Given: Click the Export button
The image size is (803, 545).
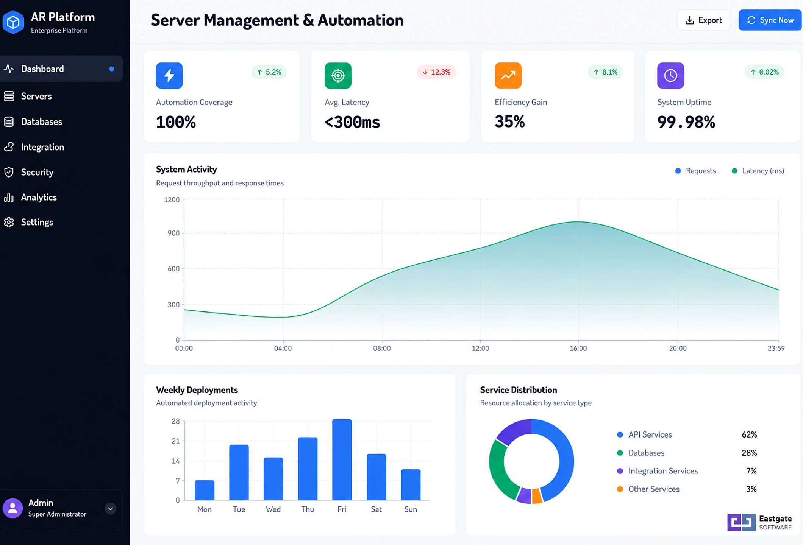Looking at the screenshot, I should 703,20.
